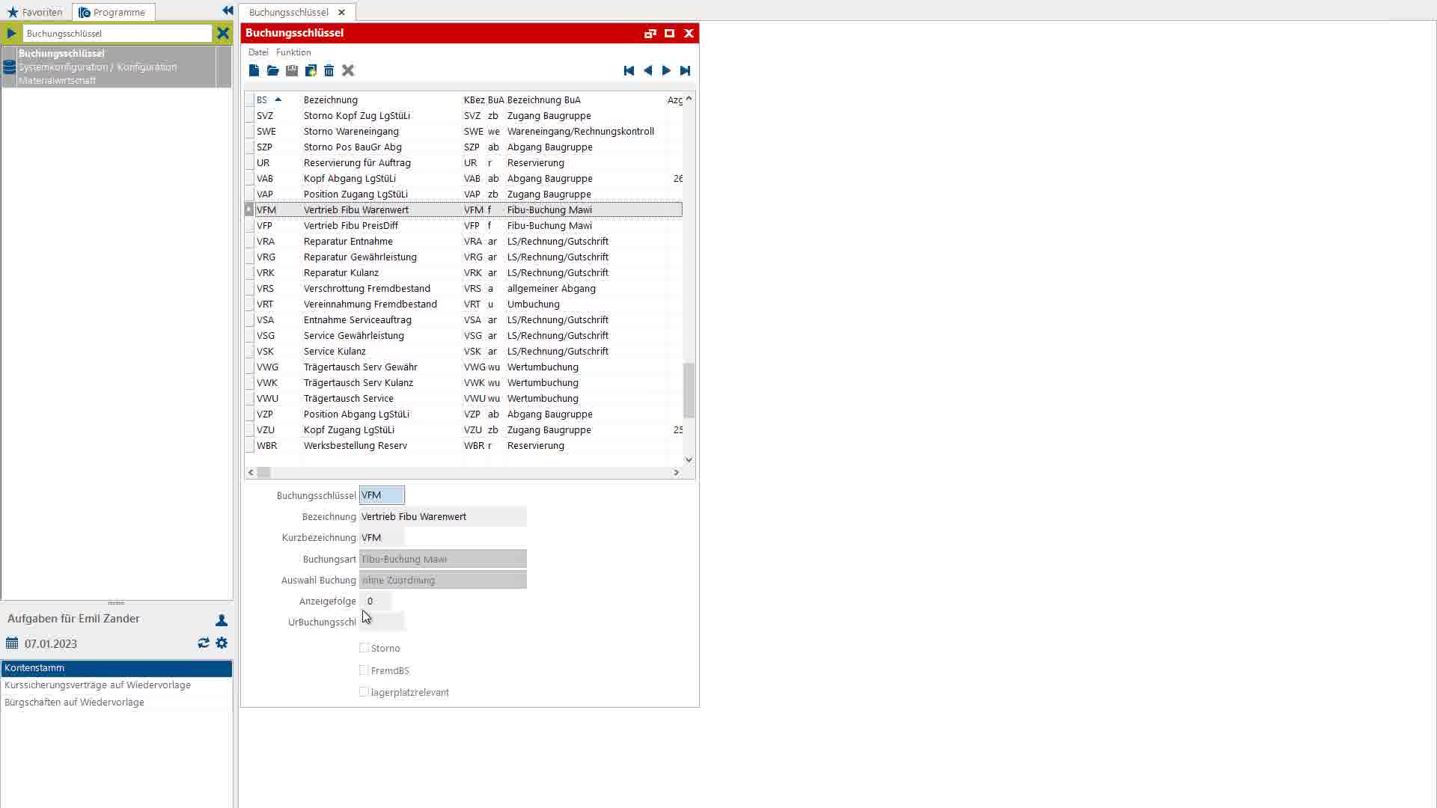Select the SWE Storno Wareneingang row

[469, 132]
